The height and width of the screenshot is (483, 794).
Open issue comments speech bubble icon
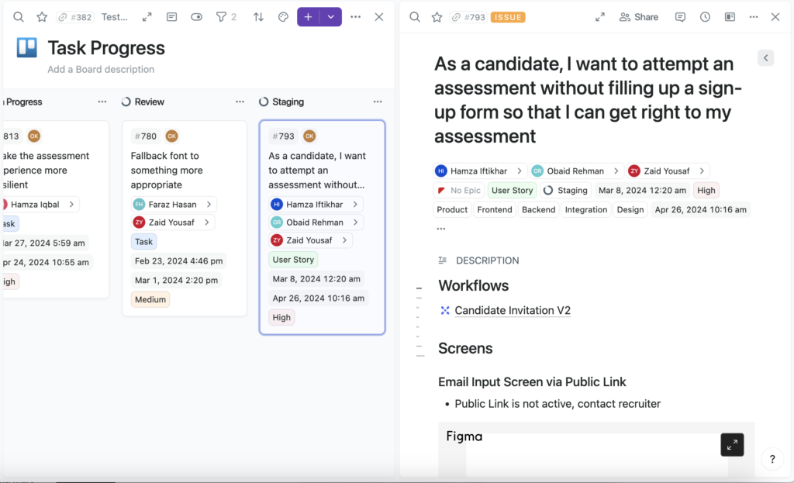click(680, 17)
